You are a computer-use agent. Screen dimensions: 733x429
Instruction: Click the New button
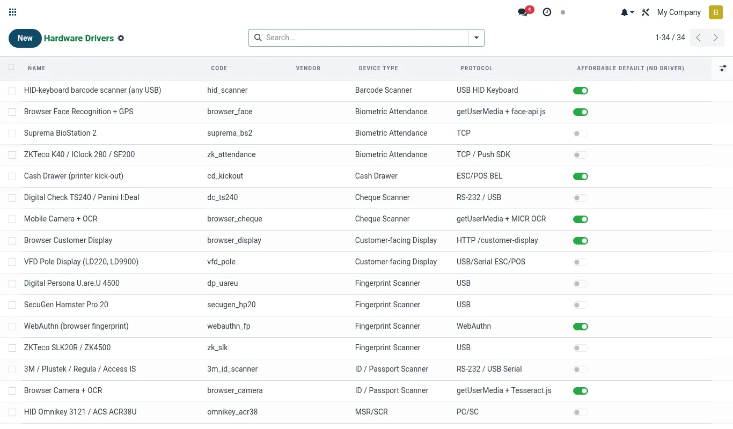click(x=25, y=38)
